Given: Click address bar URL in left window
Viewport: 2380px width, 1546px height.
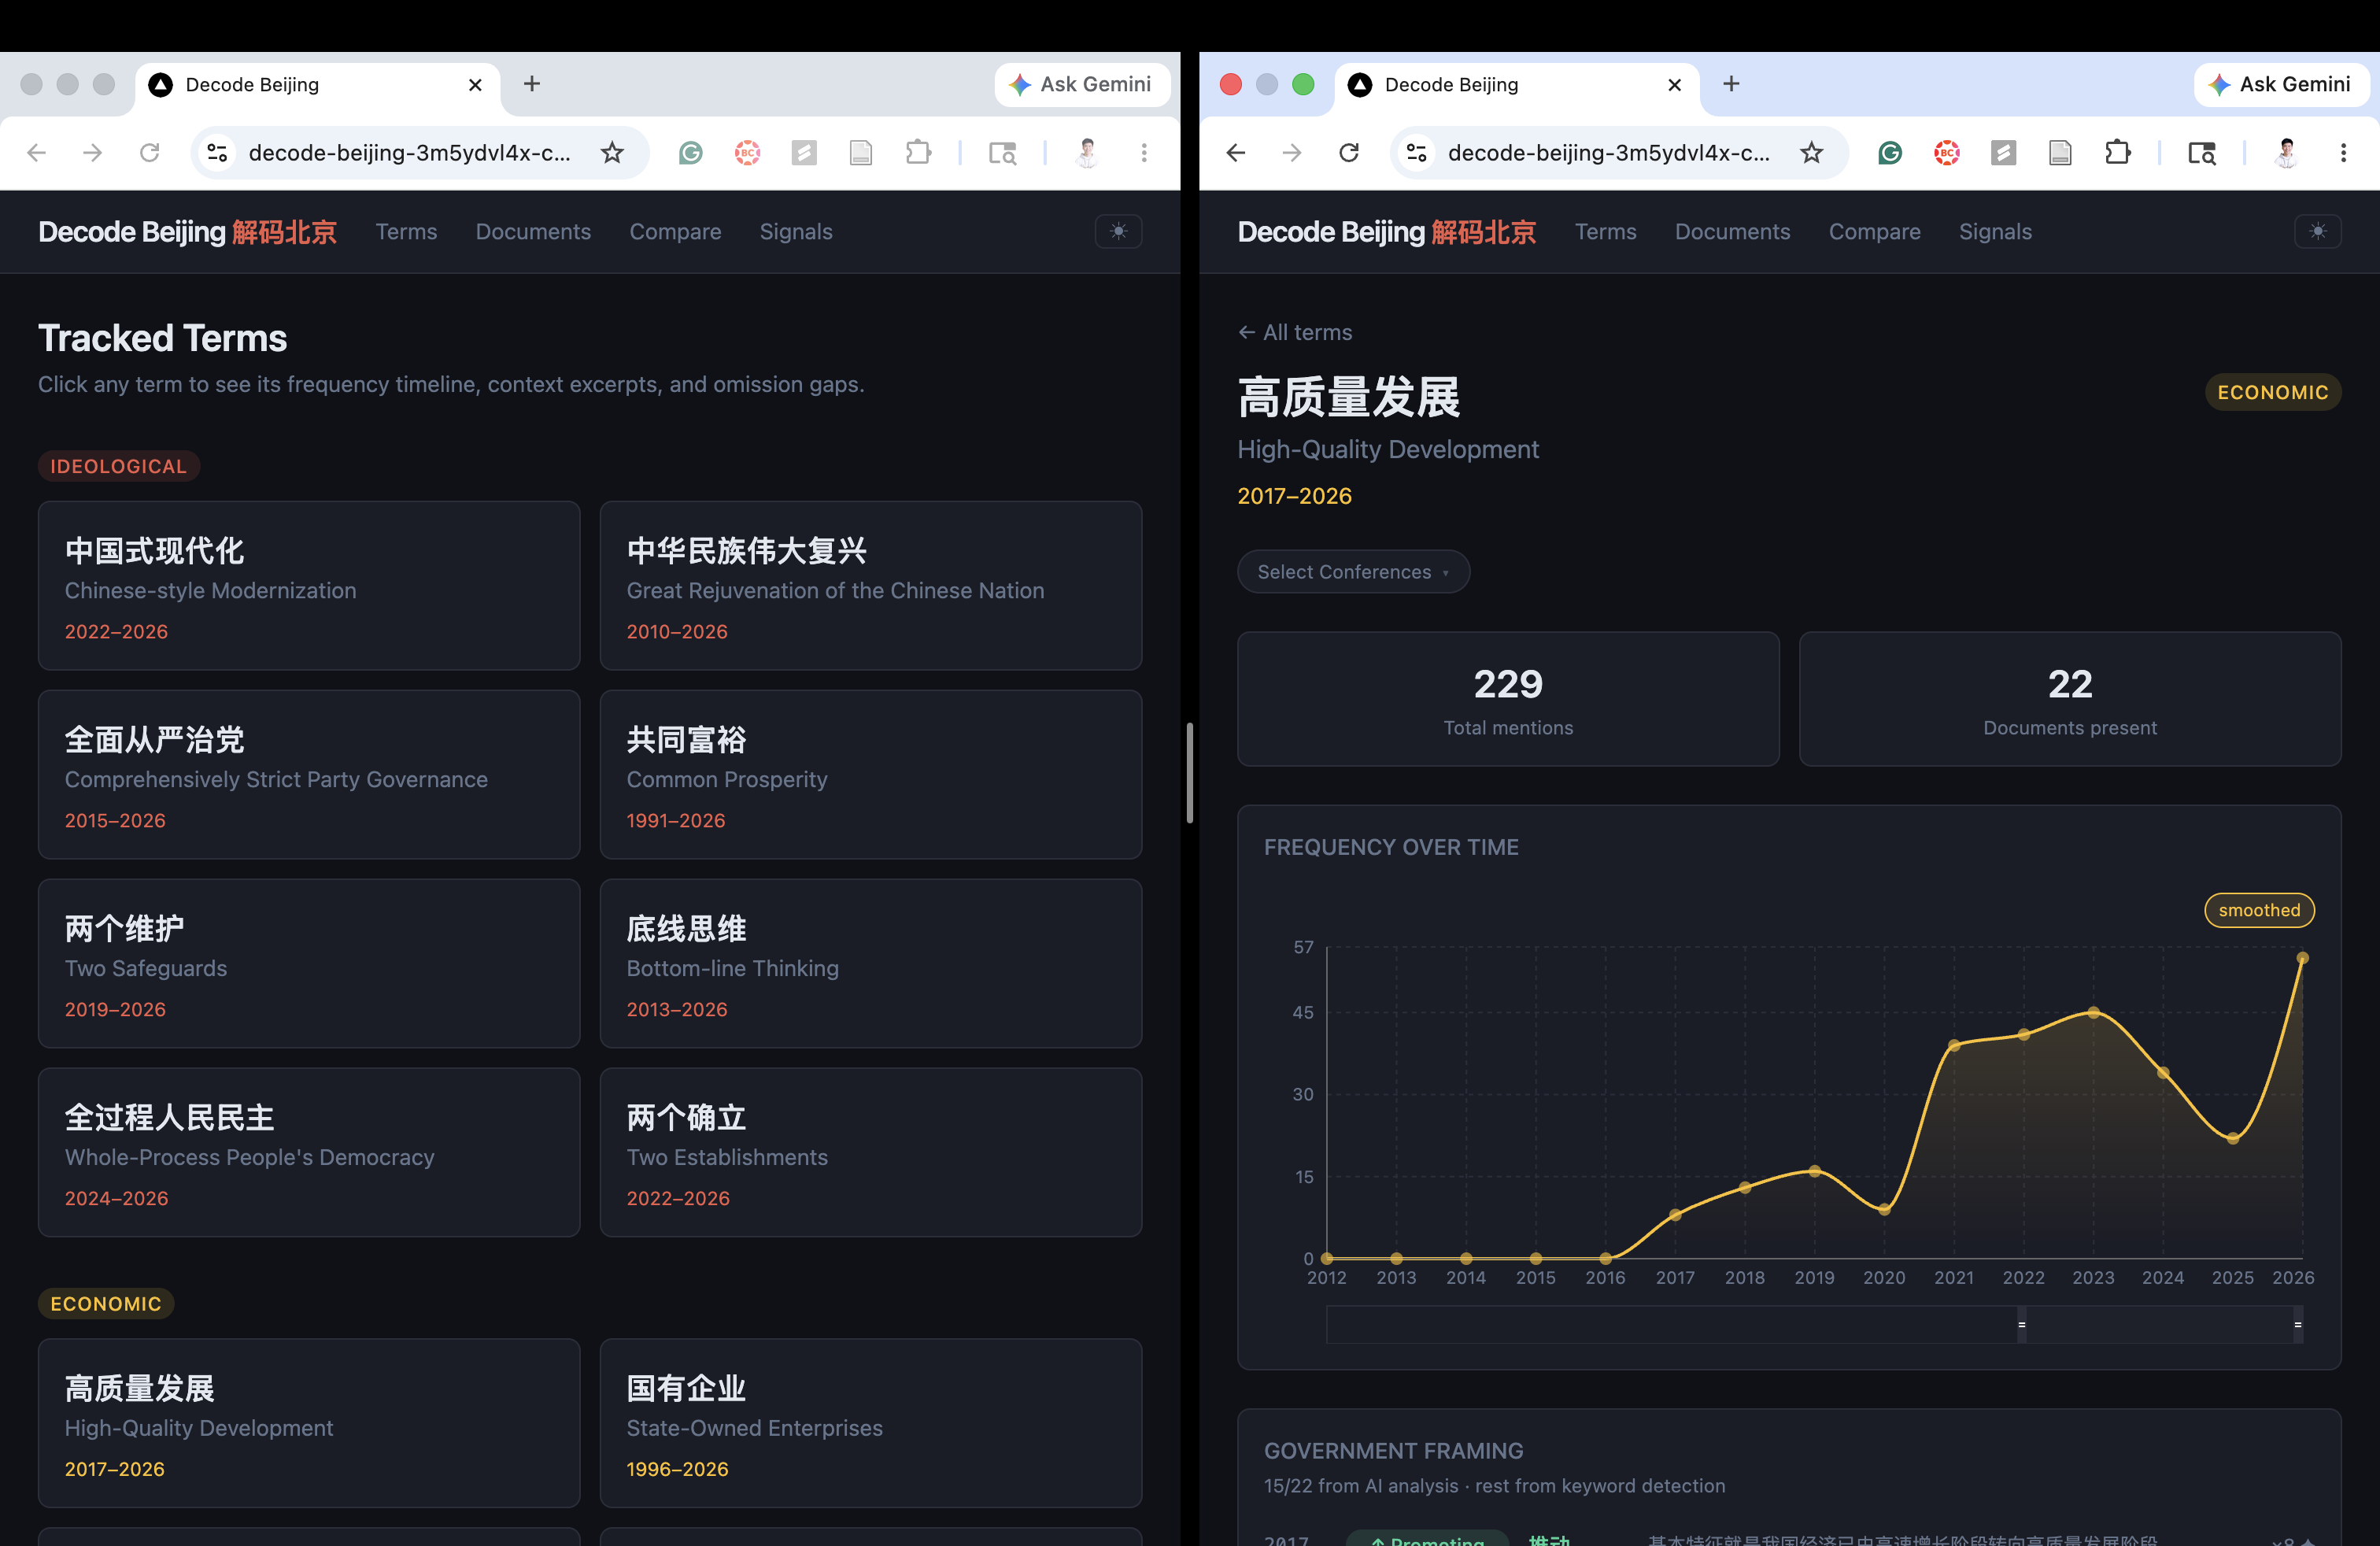Looking at the screenshot, I should 410,152.
